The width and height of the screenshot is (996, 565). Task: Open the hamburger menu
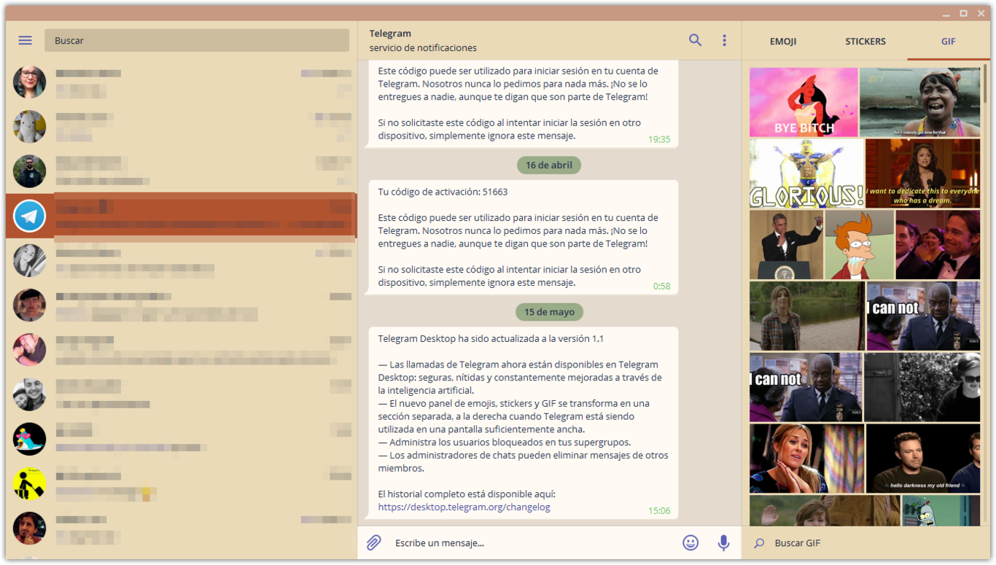click(x=25, y=40)
